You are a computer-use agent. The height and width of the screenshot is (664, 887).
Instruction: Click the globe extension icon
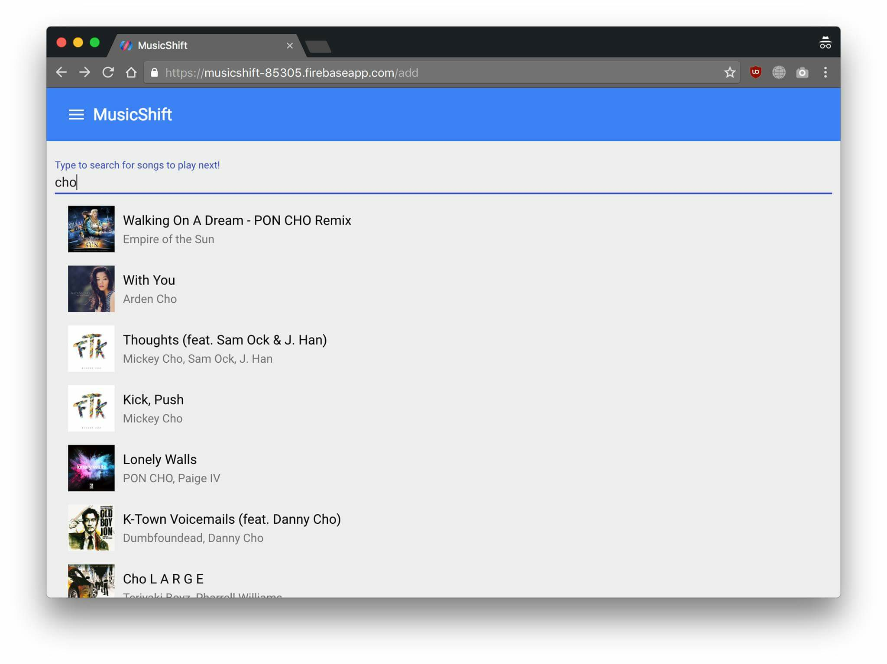[779, 72]
